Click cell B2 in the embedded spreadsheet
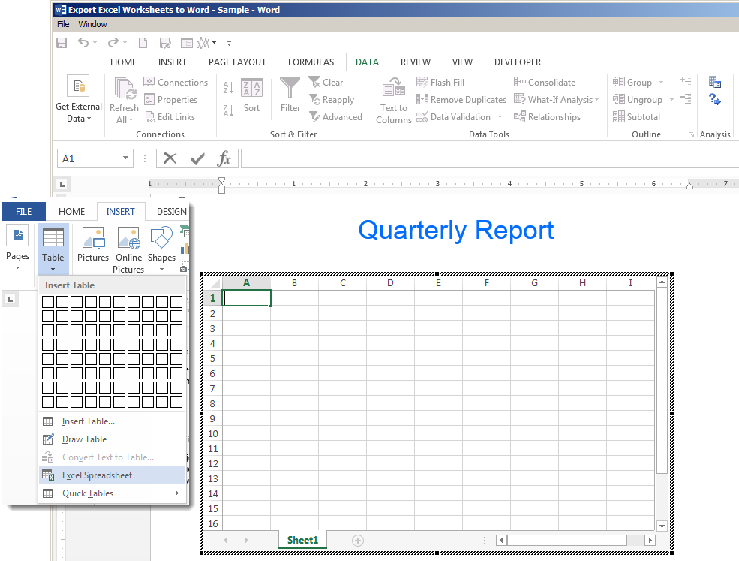The height and width of the screenshot is (561, 739). [294, 312]
